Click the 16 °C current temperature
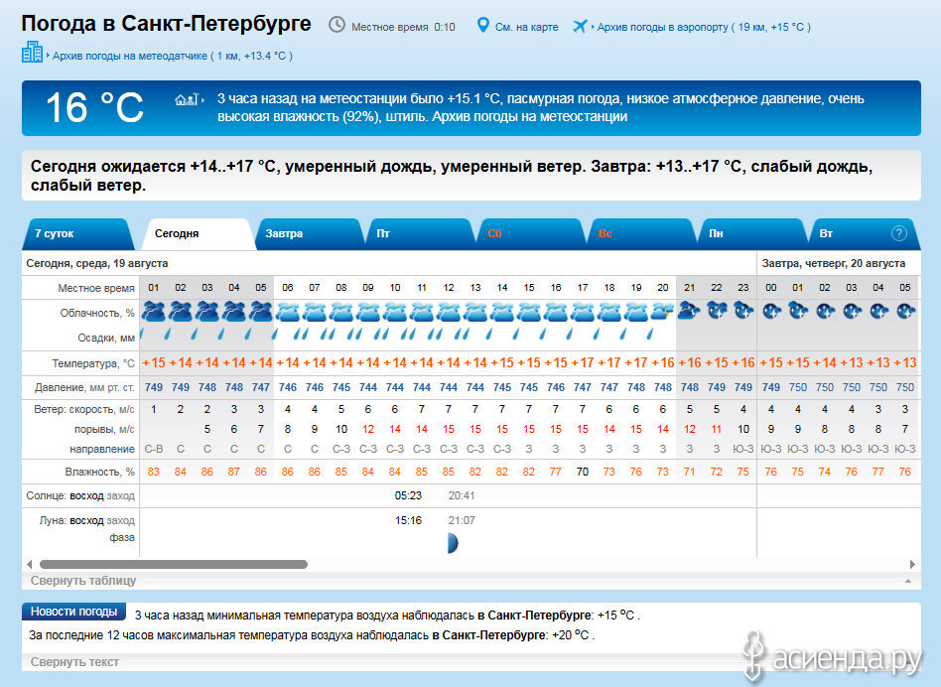Viewport: 941px width, 687px height. [94, 108]
